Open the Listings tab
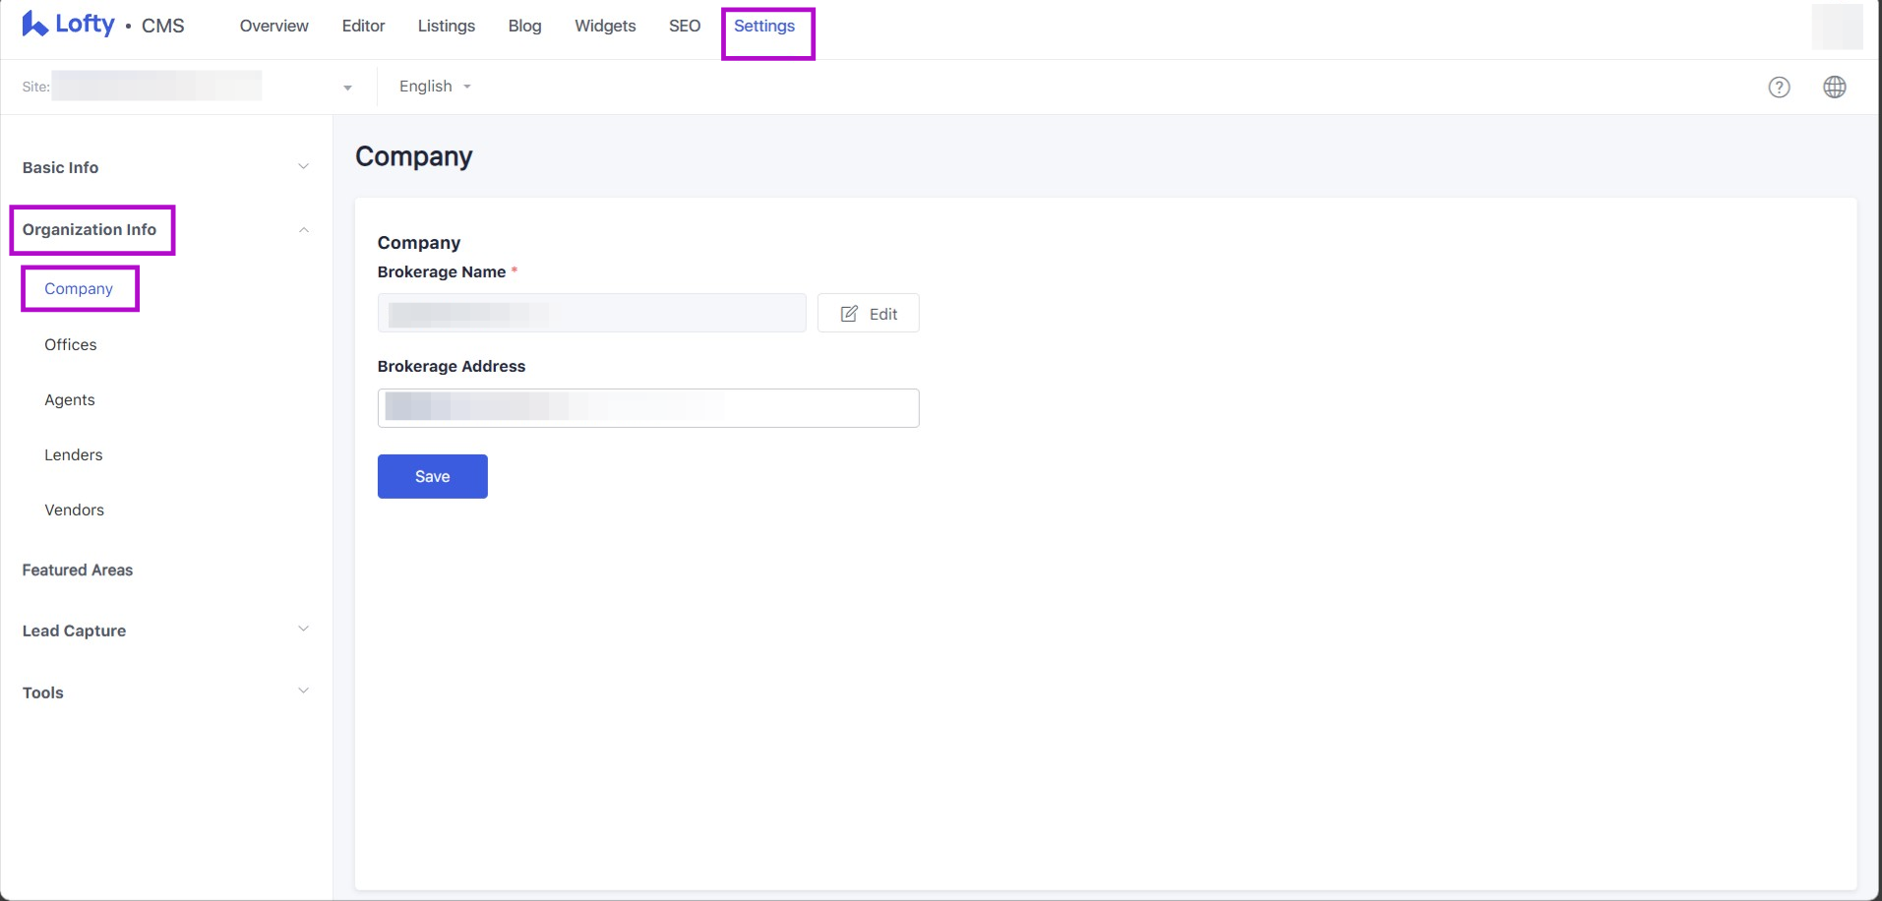1882x901 pixels. point(446,27)
